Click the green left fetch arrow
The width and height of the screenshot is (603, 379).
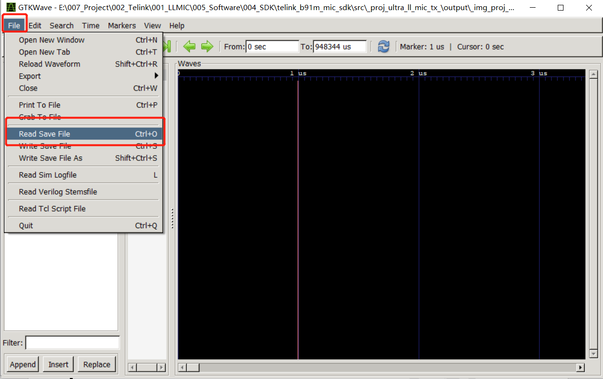click(189, 46)
